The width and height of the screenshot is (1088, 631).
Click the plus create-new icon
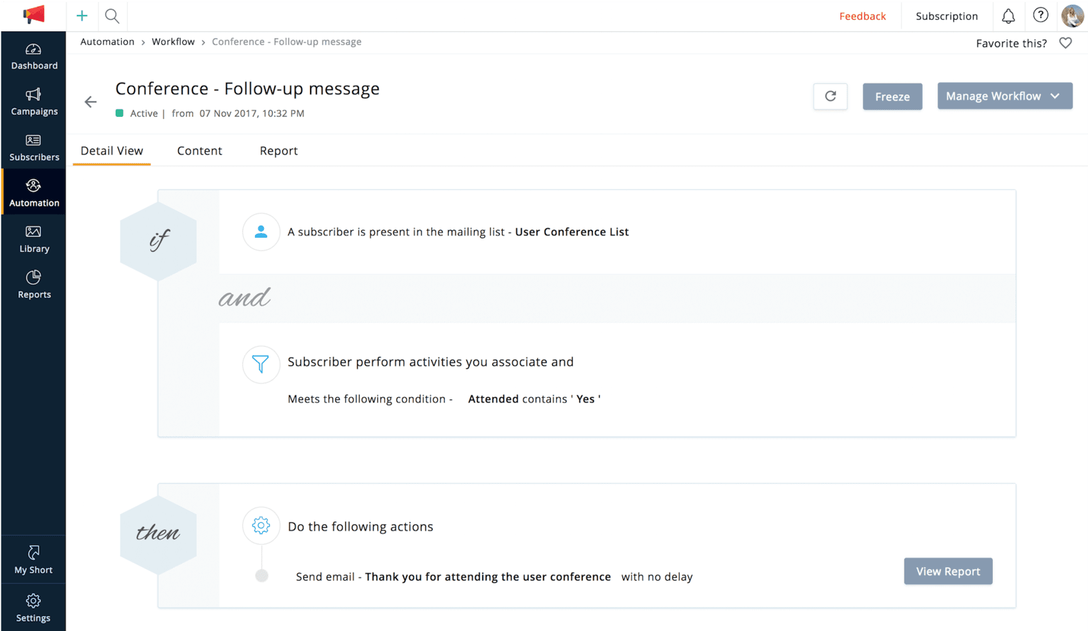82,16
